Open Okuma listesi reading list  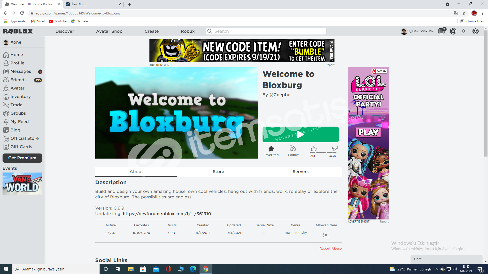point(472,21)
